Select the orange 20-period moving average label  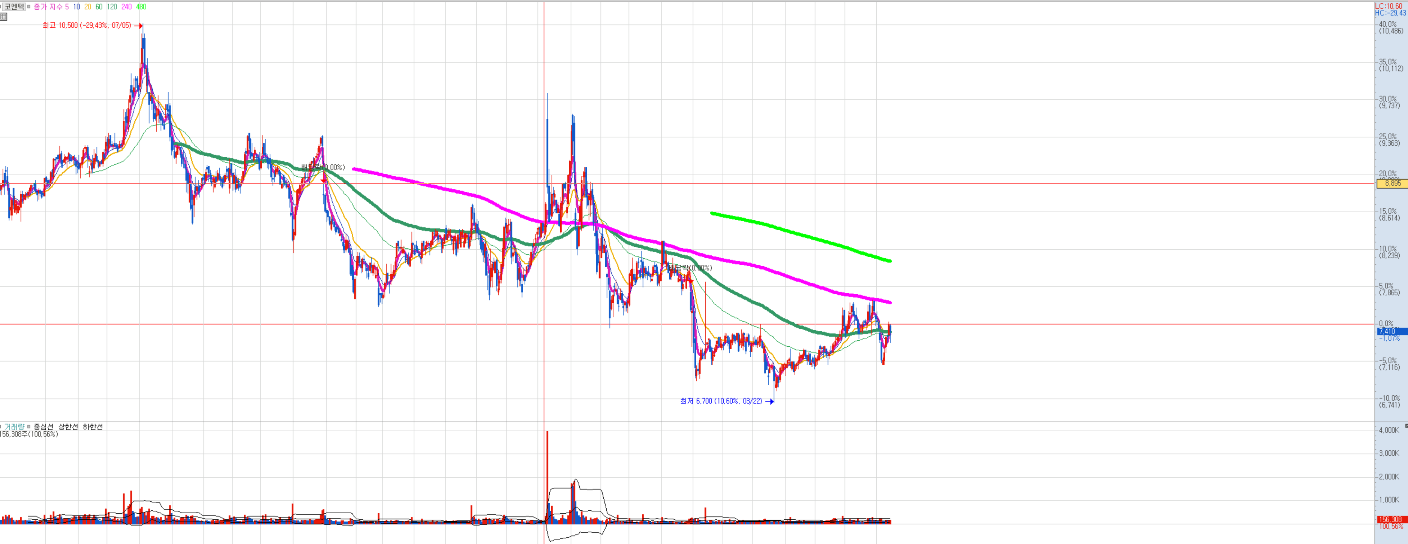[87, 6]
